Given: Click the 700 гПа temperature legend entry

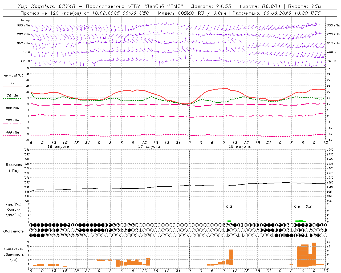Looking at the screenshot, I should pyautogui.click(x=12, y=120).
